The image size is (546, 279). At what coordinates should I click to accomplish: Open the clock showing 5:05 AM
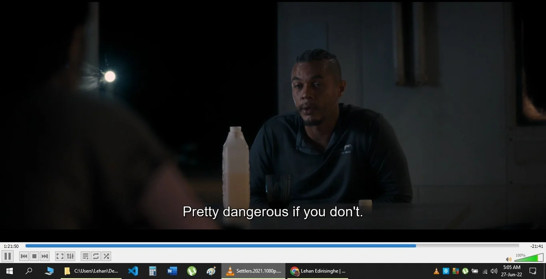(512, 271)
